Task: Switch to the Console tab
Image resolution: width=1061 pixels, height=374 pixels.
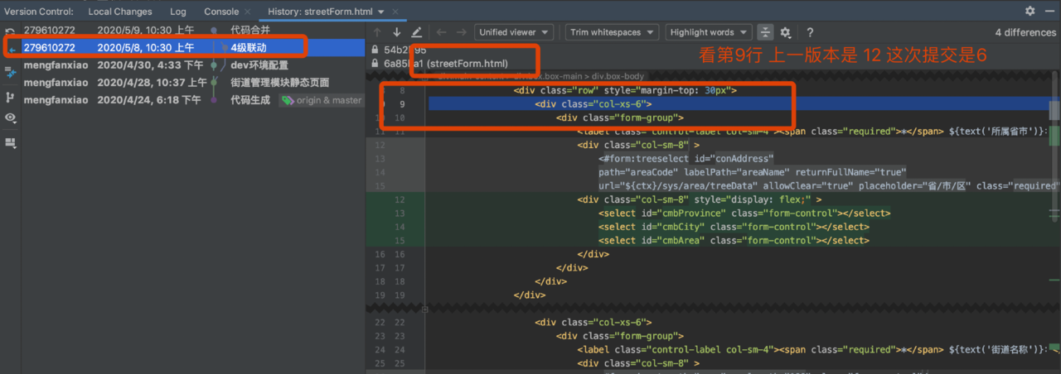Action: (221, 12)
